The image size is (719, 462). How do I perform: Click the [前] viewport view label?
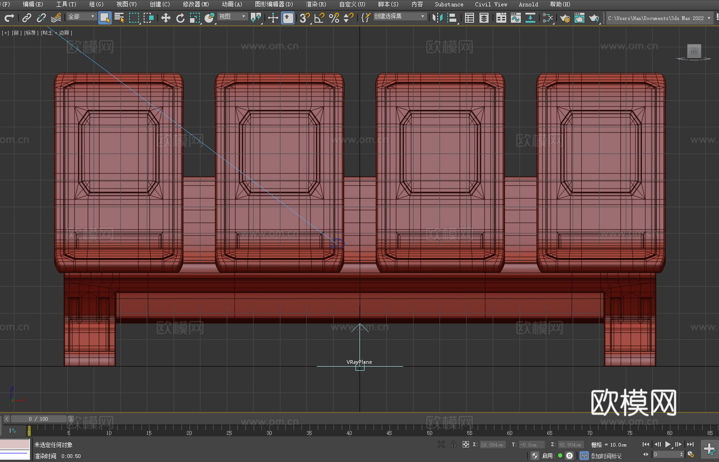point(16,33)
